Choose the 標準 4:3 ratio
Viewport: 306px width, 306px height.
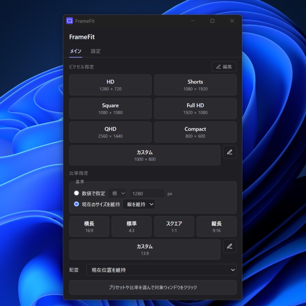(131, 227)
